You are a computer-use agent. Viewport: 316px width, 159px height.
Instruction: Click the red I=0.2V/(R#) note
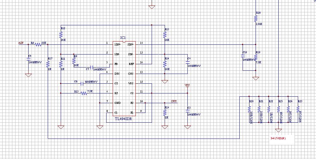coord(278,138)
